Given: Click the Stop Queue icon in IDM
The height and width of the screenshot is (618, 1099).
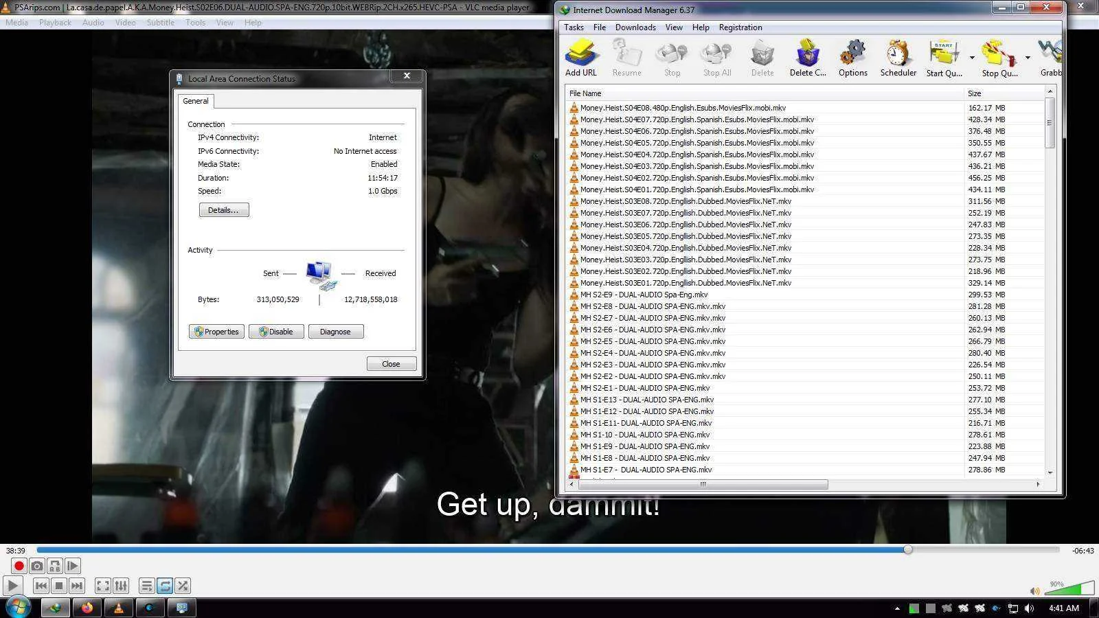Looking at the screenshot, I should pos(999,58).
